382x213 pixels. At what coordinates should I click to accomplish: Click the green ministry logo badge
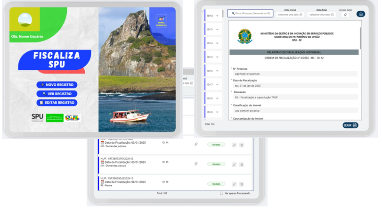(55, 118)
